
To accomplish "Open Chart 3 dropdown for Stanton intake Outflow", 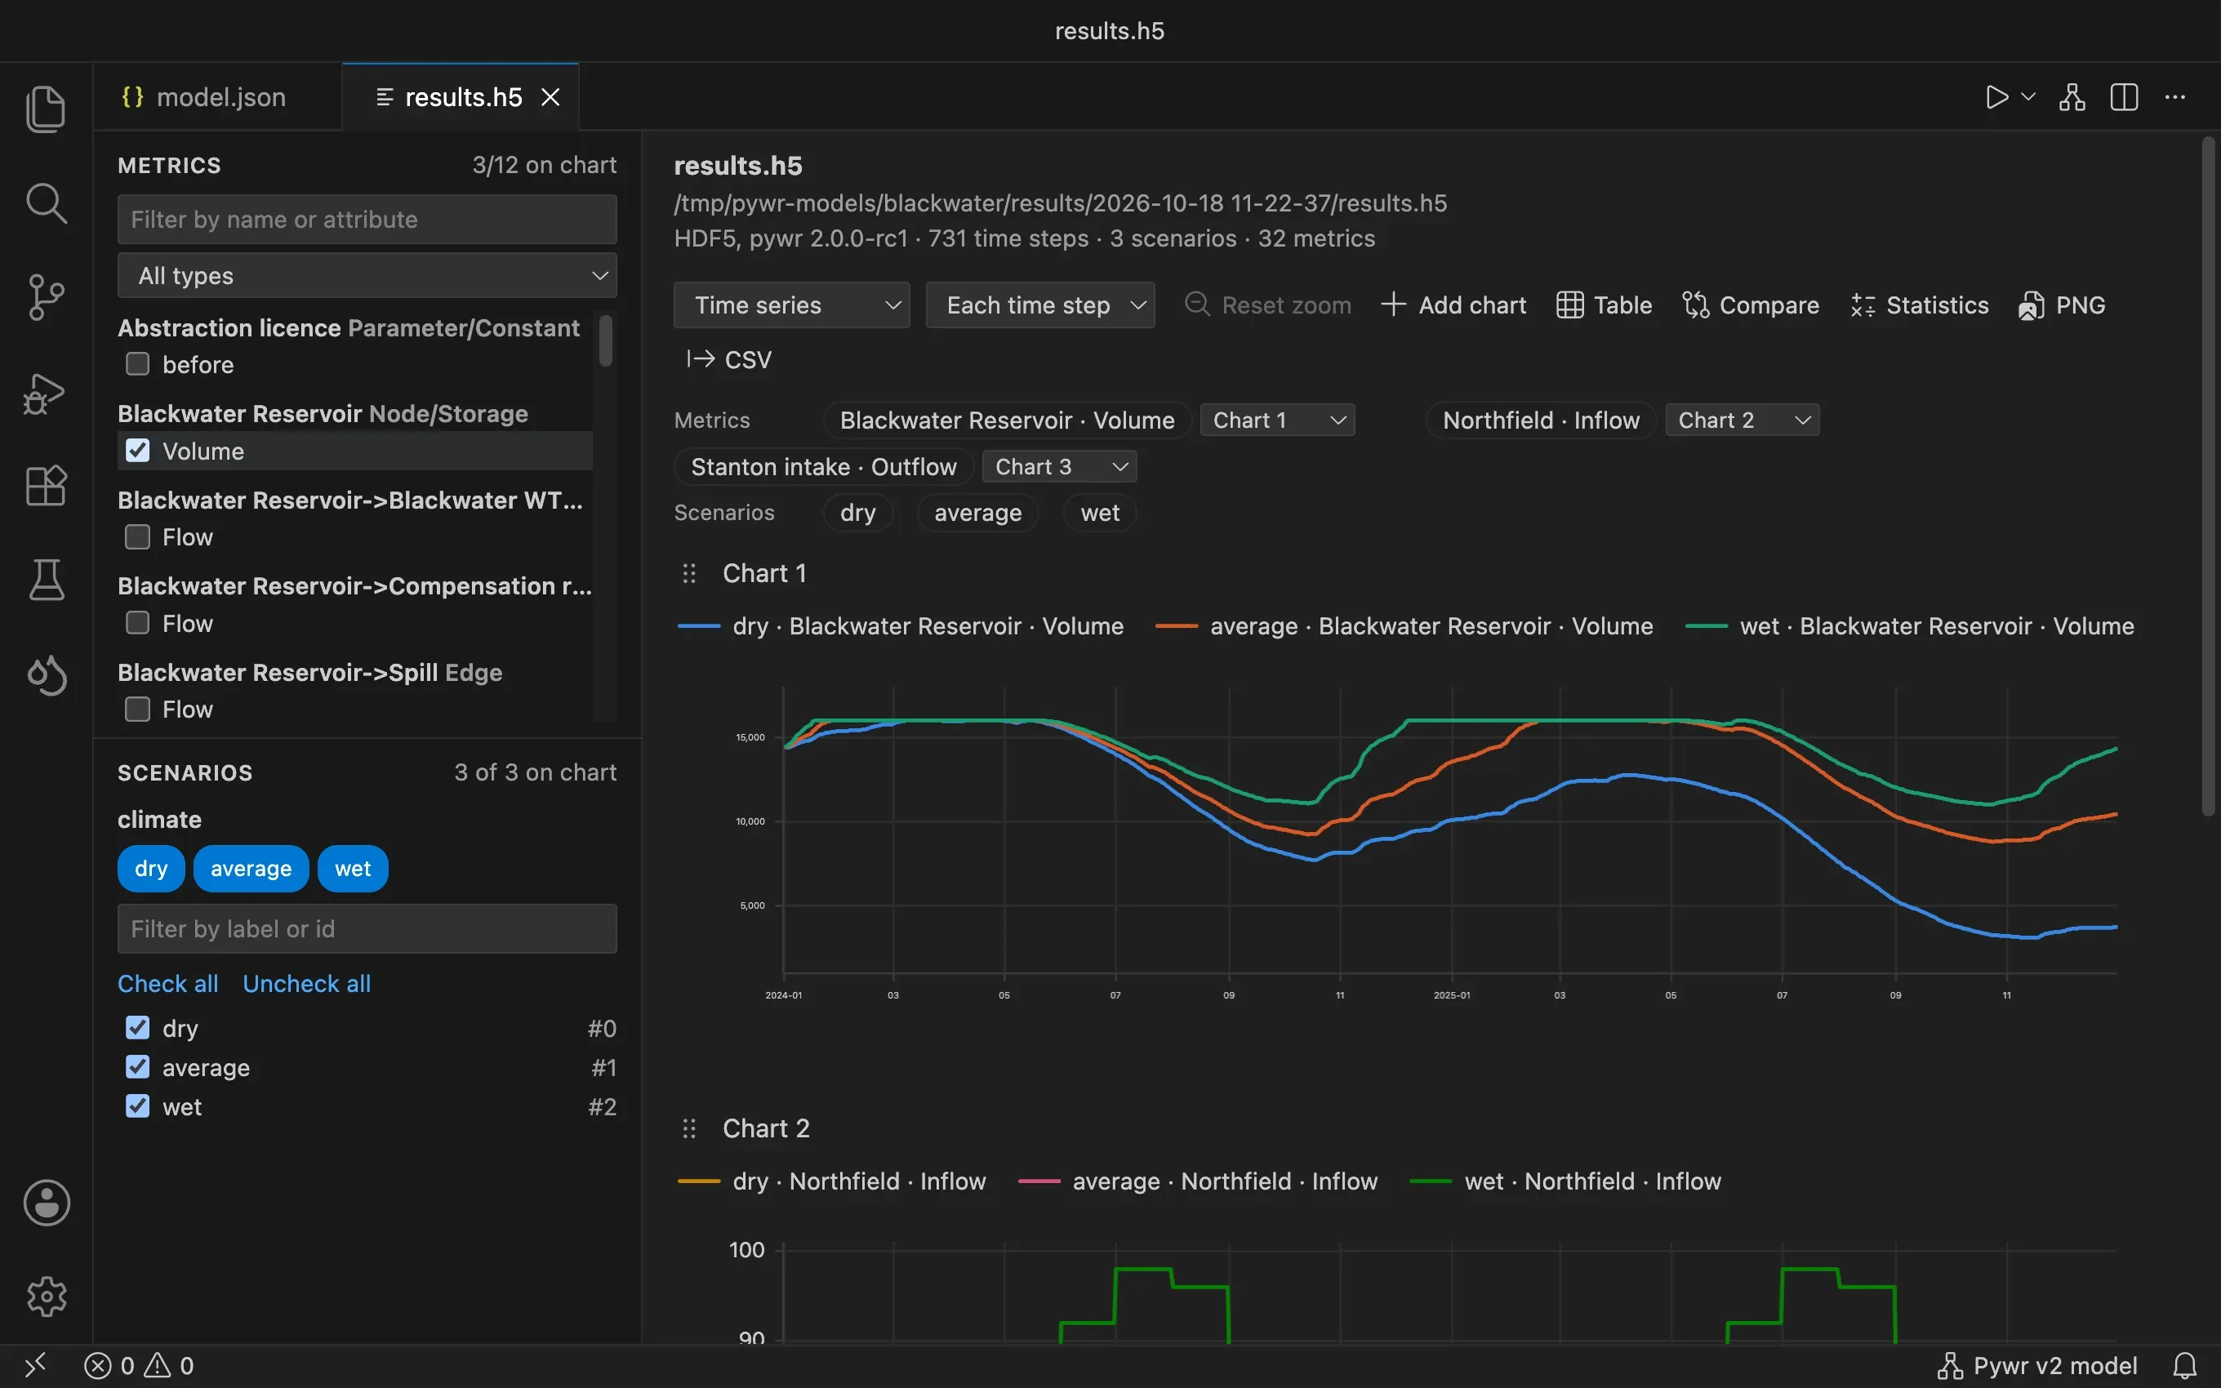I will (1059, 467).
